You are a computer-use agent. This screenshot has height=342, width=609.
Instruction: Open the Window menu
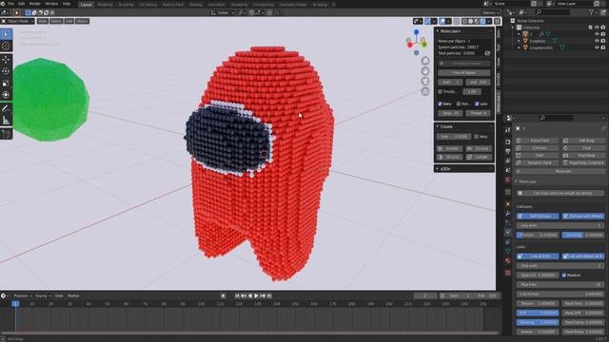(x=51, y=4)
